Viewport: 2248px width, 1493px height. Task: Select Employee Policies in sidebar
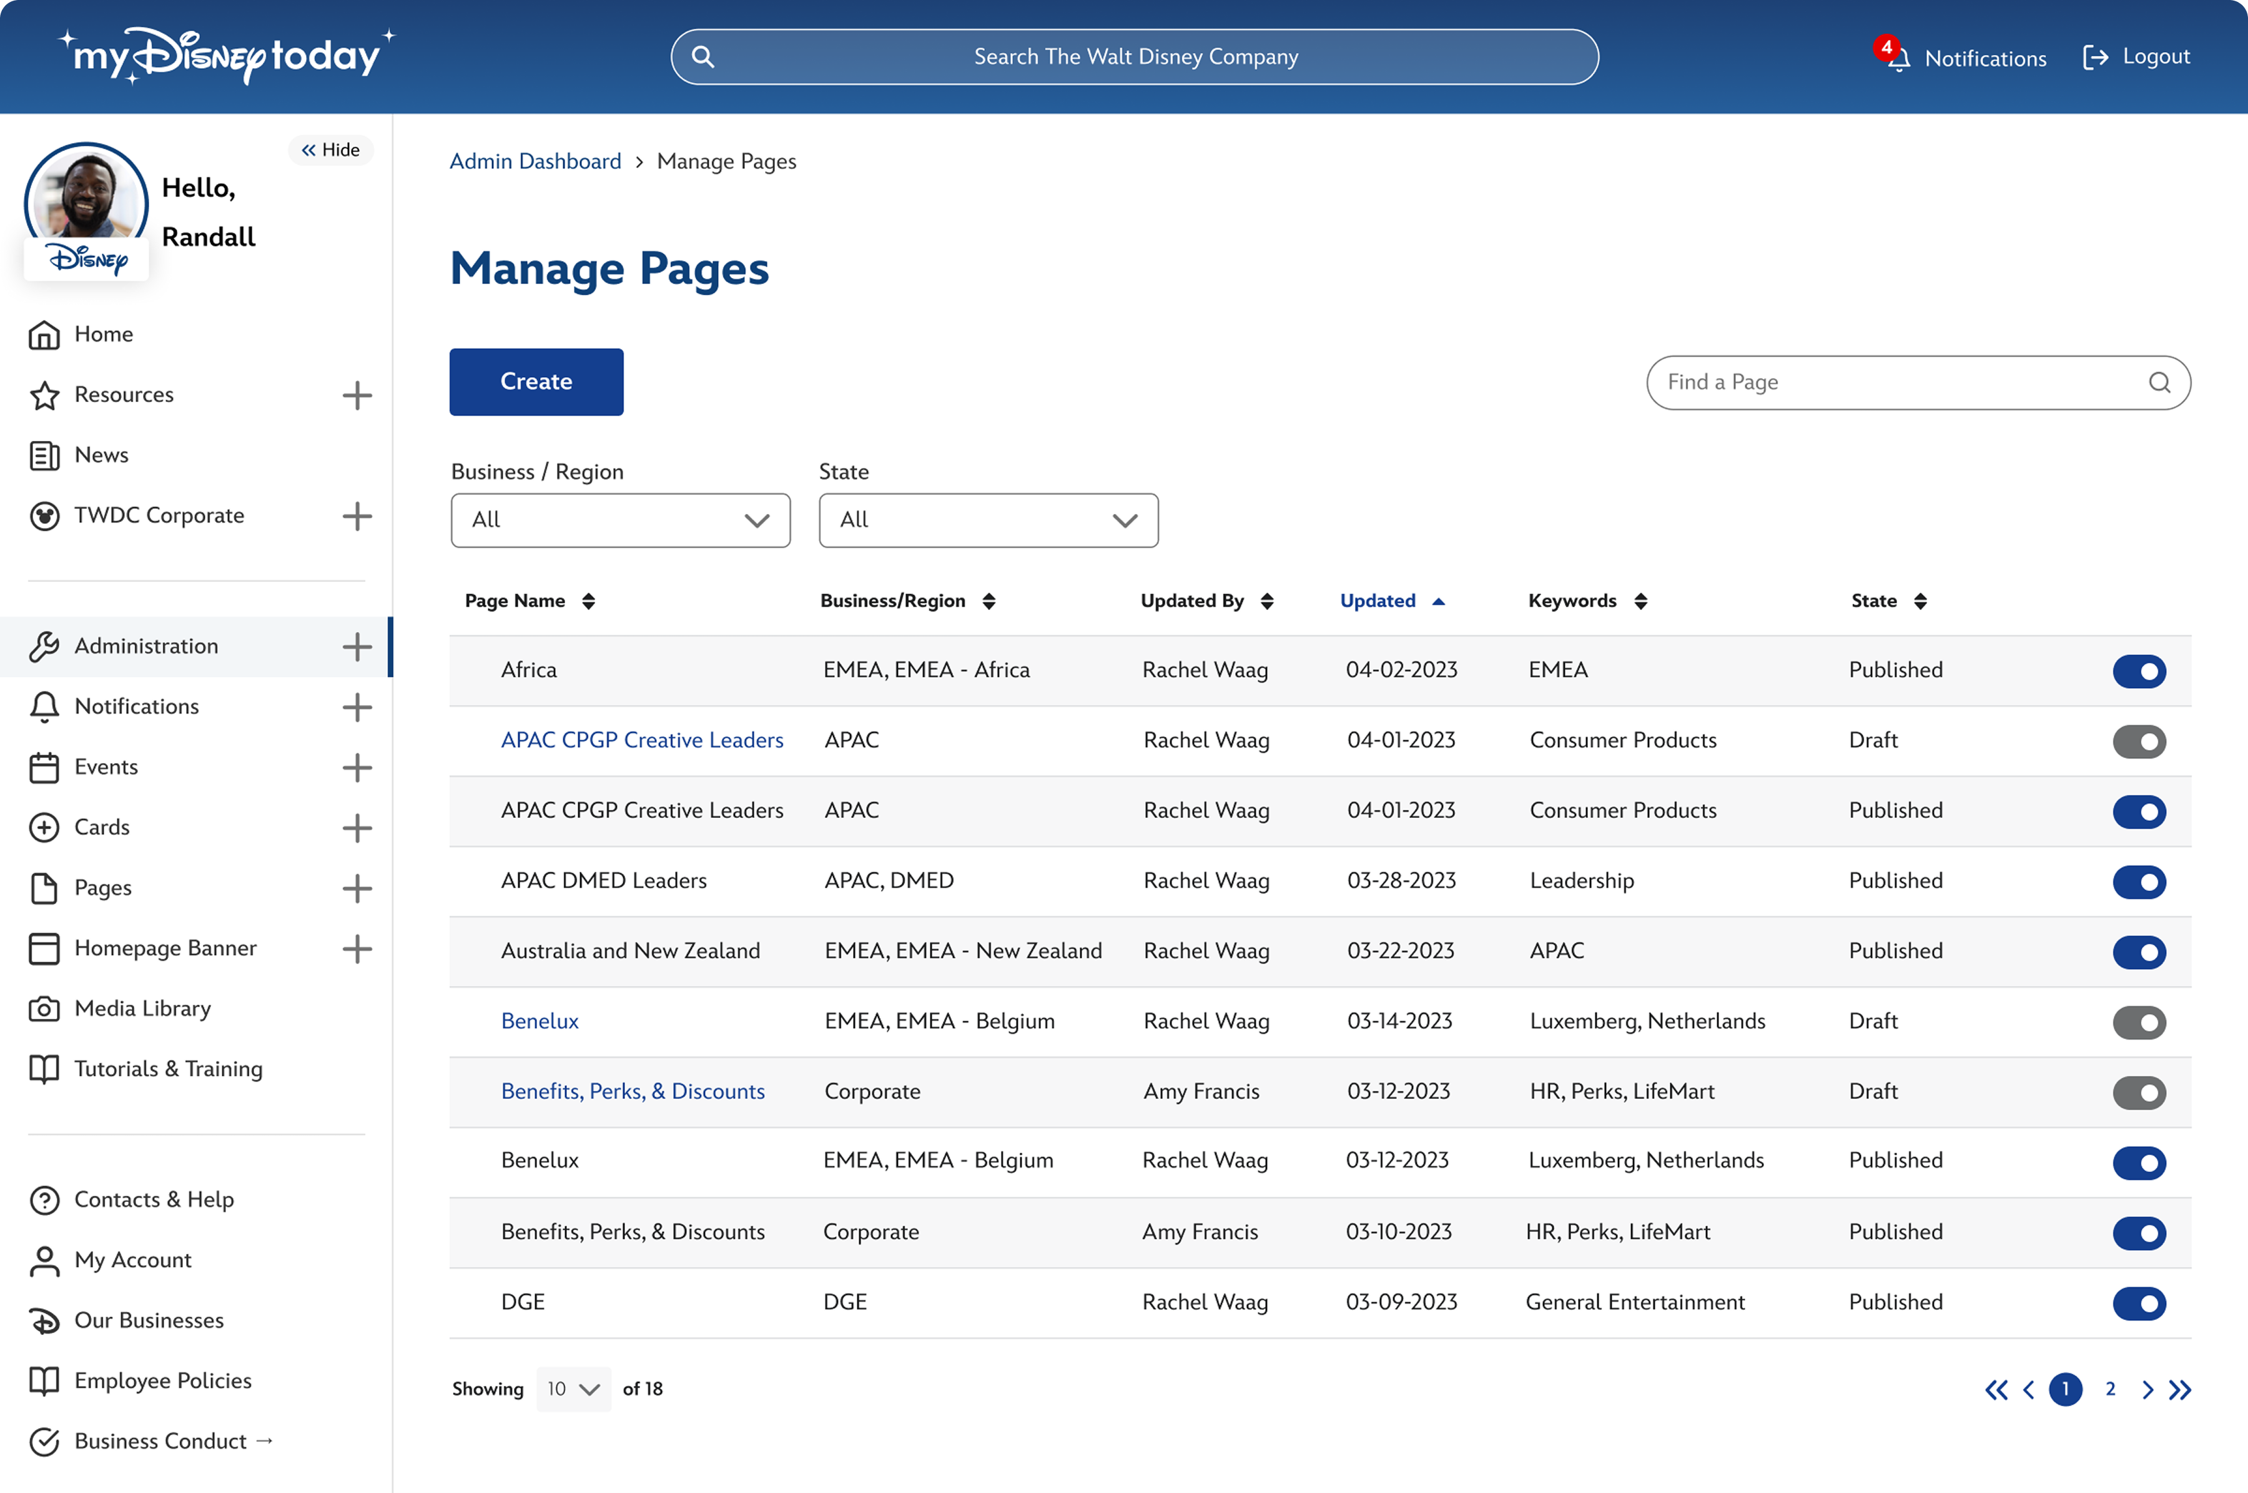coord(162,1381)
